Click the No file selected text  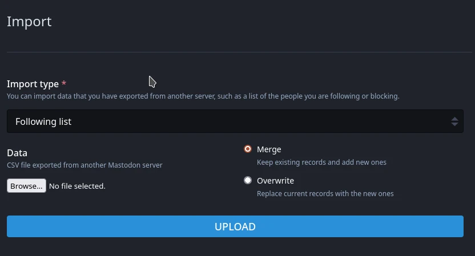[x=77, y=186]
